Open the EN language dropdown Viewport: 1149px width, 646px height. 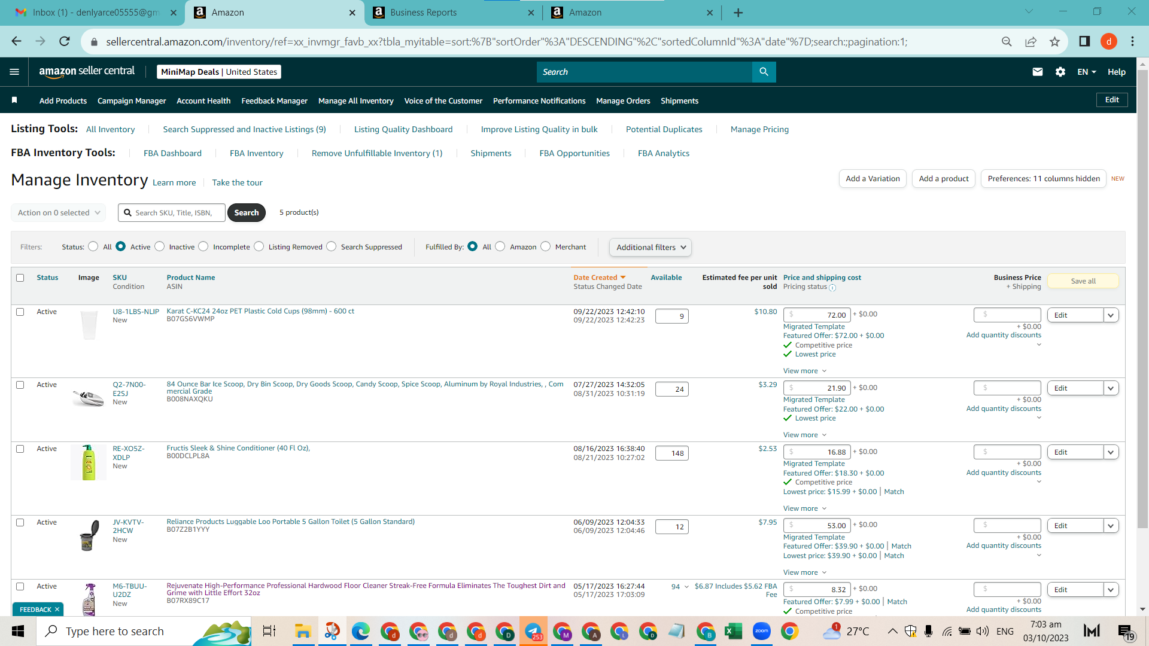click(1087, 72)
